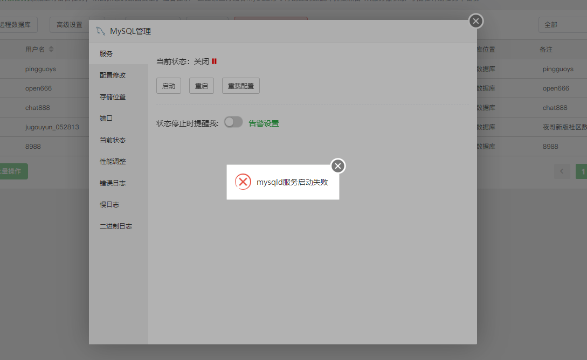The image size is (587, 360).
Task: Click 当前状态: 关闭 status text
Action: coord(182,61)
